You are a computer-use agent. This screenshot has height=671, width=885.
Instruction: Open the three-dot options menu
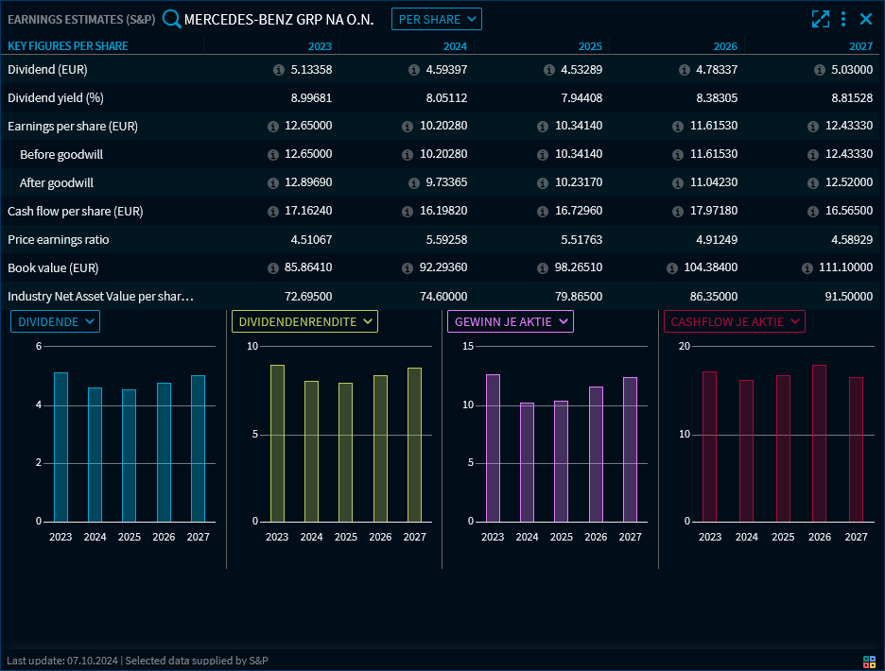(x=842, y=19)
